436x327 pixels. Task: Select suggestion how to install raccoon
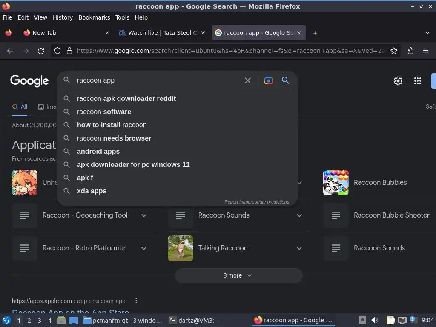178,125
